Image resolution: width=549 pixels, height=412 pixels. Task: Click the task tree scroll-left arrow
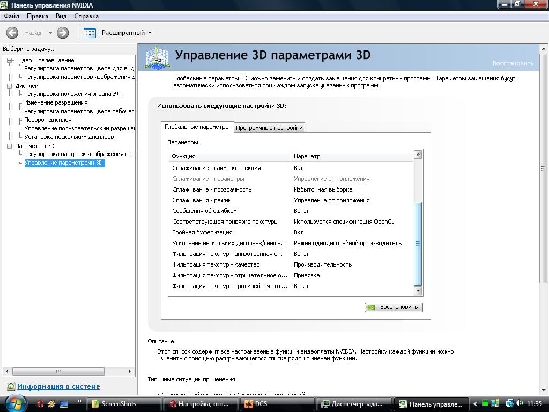(x=7, y=371)
